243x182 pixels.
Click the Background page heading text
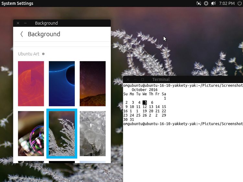44,34
